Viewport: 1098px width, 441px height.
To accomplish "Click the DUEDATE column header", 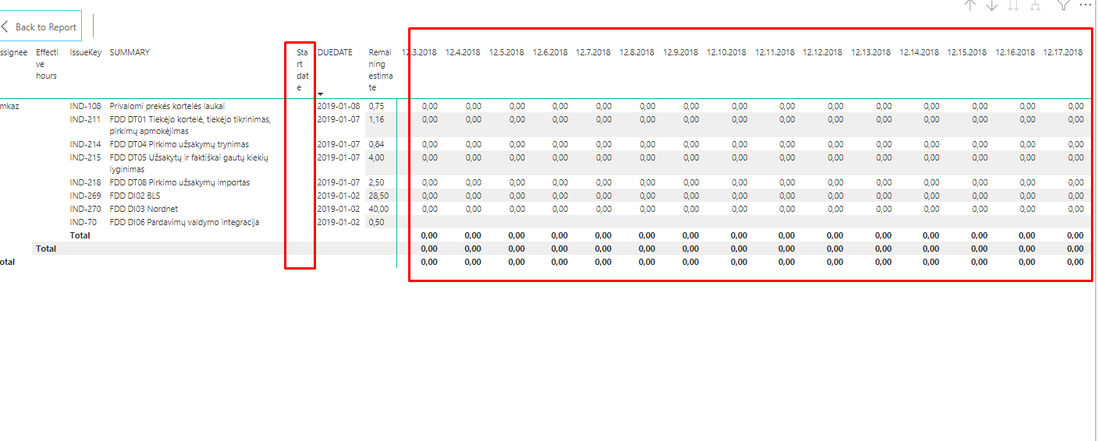I will click(x=335, y=52).
